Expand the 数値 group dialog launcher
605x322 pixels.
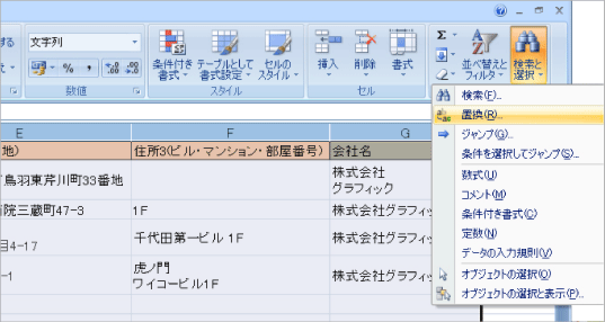[x=136, y=91]
